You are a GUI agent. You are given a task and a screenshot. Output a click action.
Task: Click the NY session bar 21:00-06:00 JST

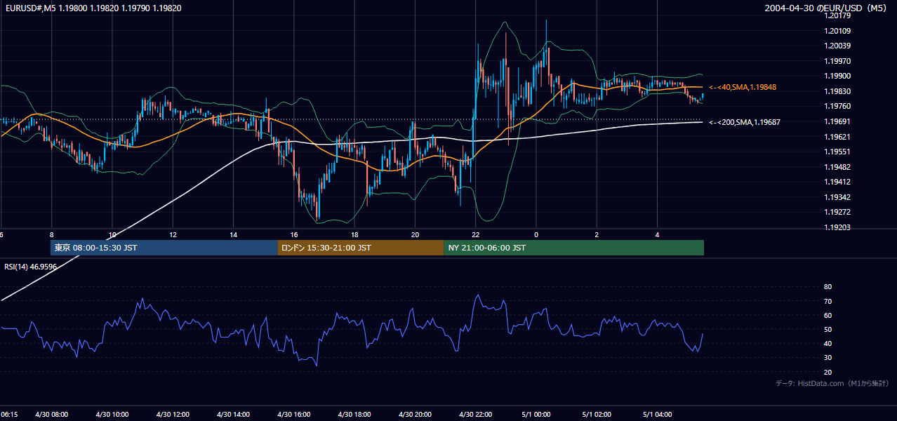click(573, 248)
